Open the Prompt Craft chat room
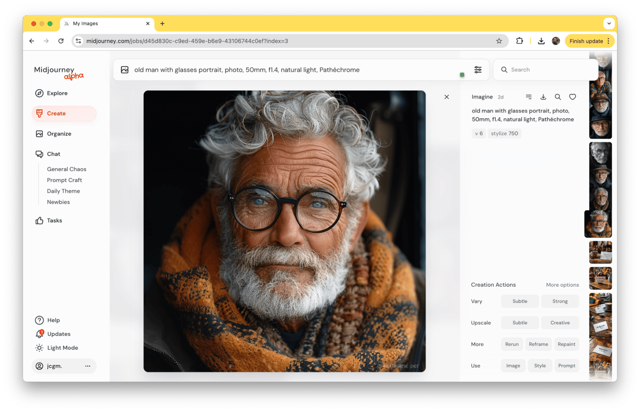Image resolution: width=640 pixels, height=412 pixels. point(65,180)
